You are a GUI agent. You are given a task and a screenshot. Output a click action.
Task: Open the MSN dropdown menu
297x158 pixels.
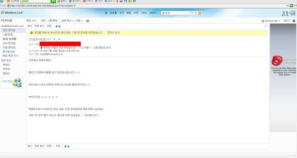(153, 13)
